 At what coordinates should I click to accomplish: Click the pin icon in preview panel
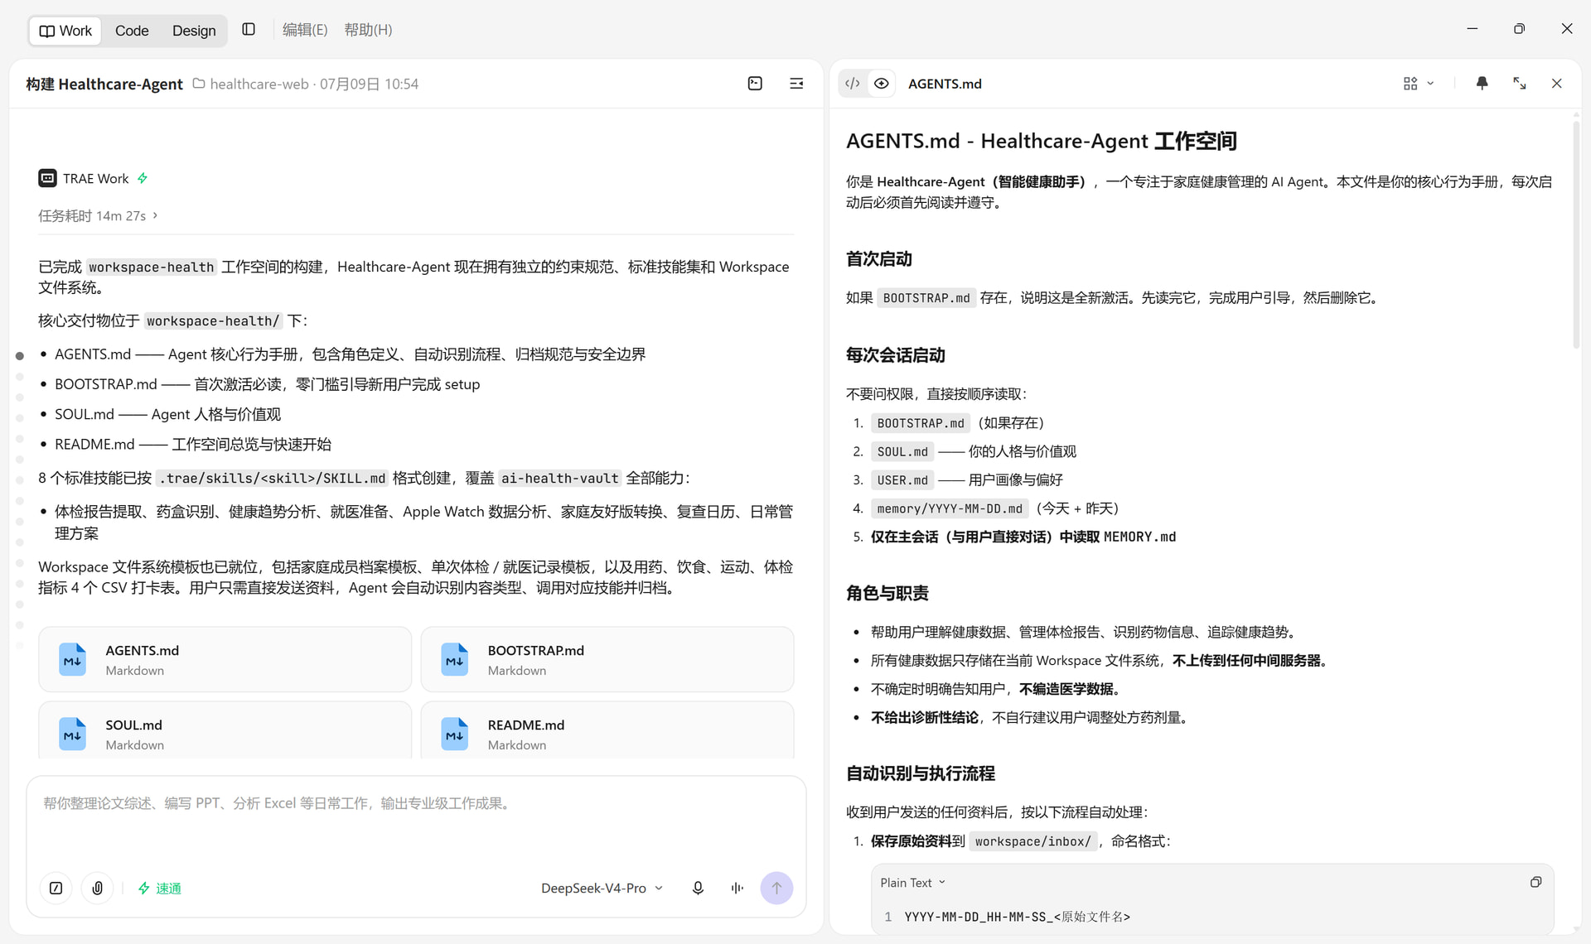(1482, 84)
